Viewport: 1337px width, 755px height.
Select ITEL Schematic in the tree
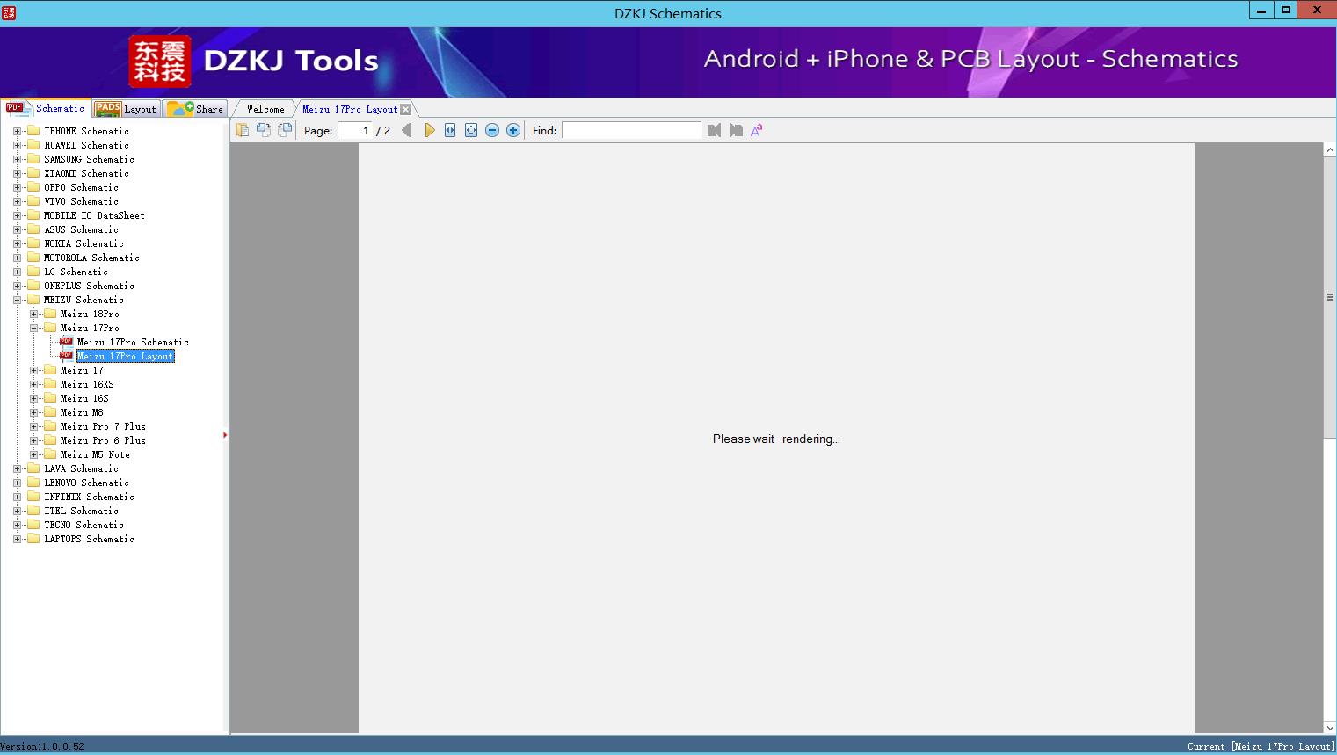pyautogui.click(x=81, y=511)
